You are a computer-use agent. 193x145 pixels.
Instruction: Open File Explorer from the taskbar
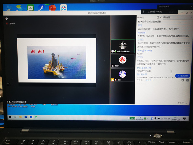[x=20, y=117]
